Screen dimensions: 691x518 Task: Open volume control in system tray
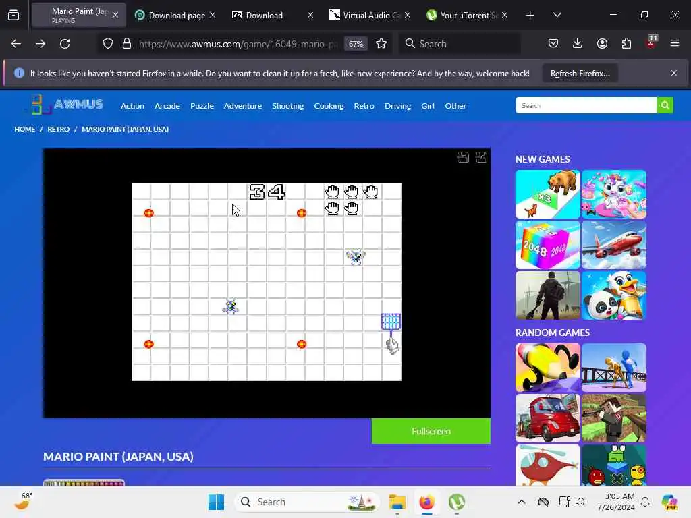point(580,502)
